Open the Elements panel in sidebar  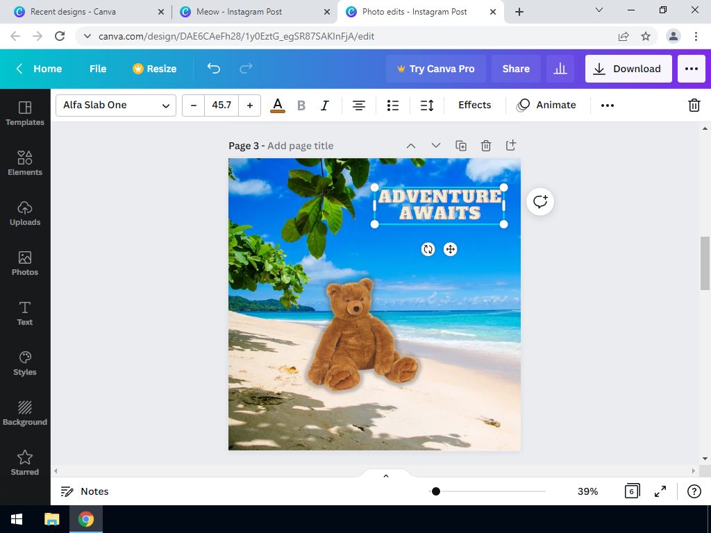(25, 163)
